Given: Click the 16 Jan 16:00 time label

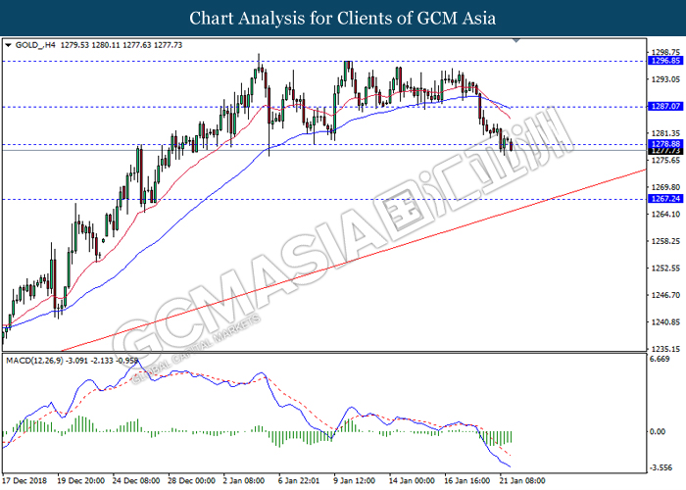Looking at the screenshot, I should (x=467, y=481).
